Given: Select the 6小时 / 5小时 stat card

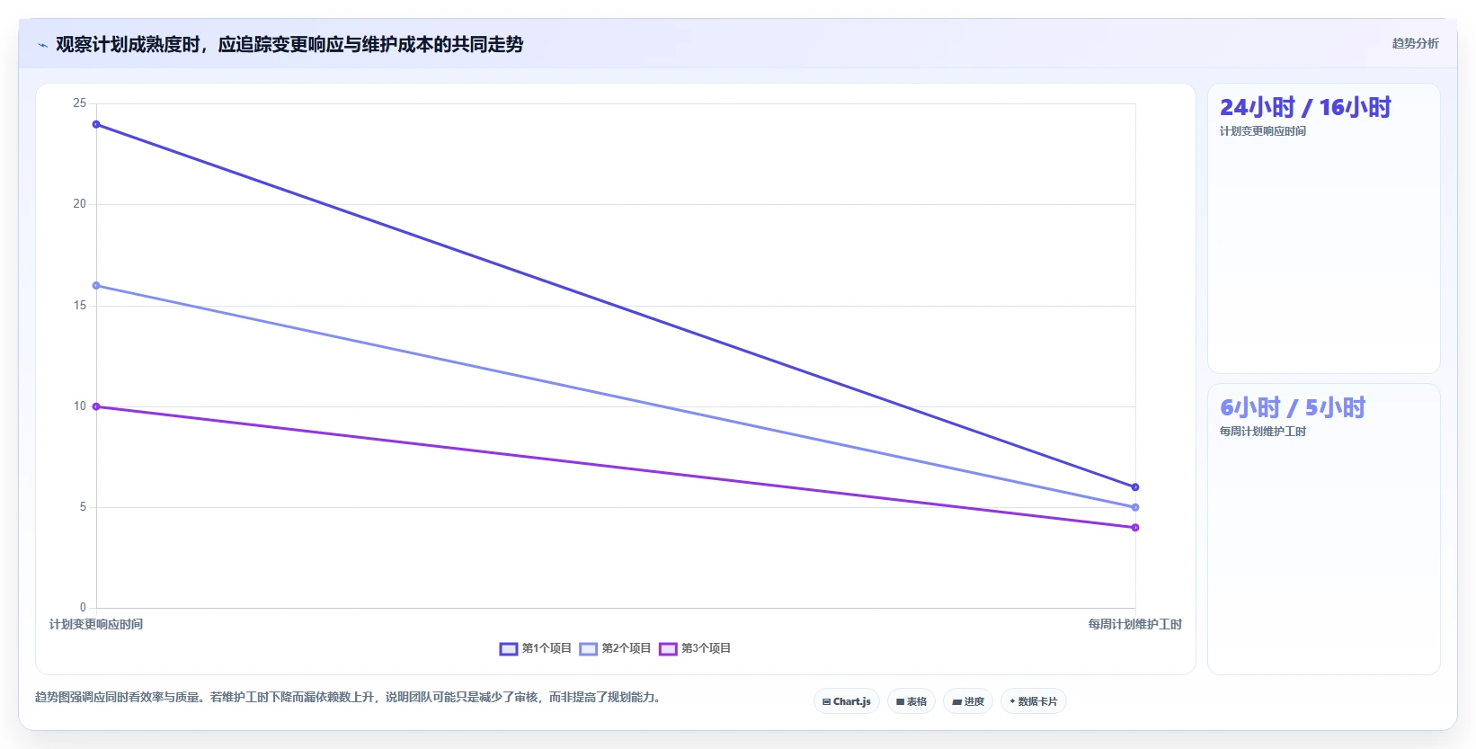Looking at the screenshot, I should (x=1324, y=529).
